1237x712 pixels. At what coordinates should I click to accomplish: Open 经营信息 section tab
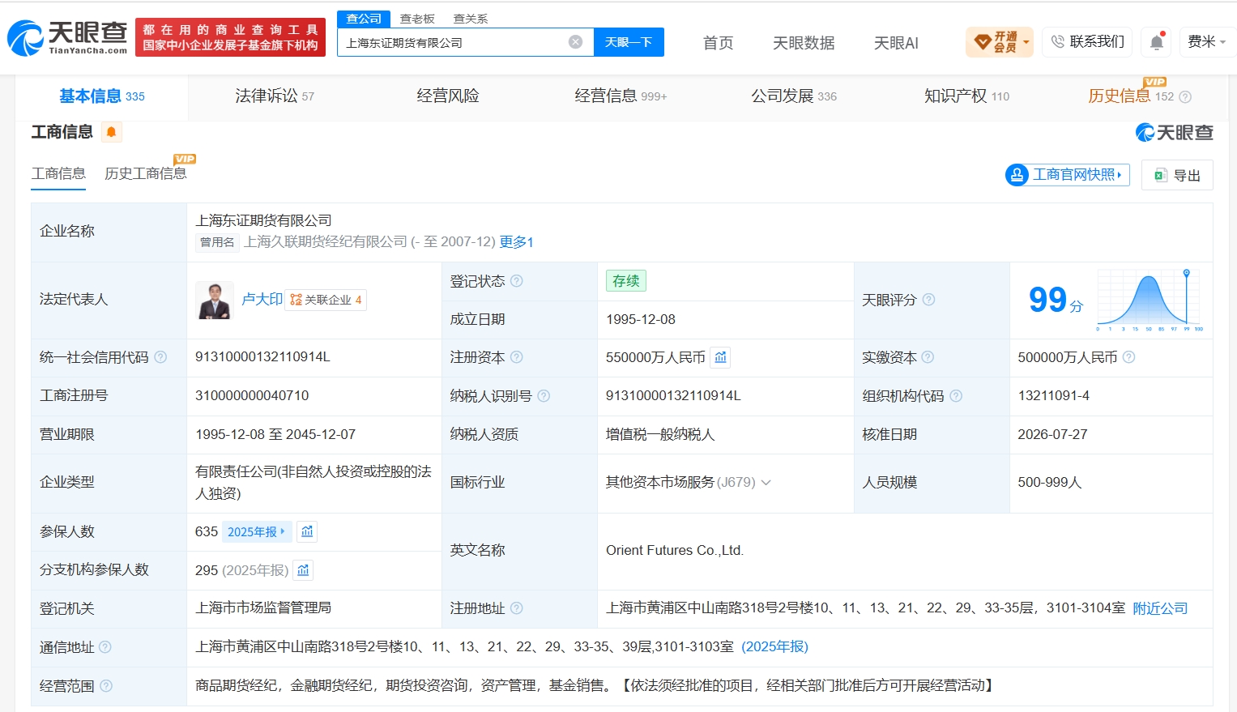tap(621, 96)
